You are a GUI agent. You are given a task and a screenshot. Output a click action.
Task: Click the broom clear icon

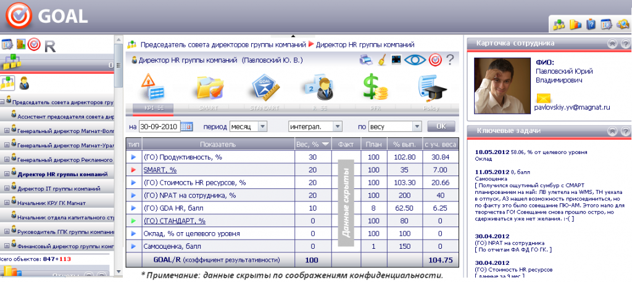click(x=381, y=60)
